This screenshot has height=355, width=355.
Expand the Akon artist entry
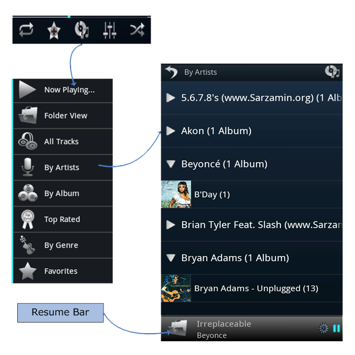[x=252, y=131]
